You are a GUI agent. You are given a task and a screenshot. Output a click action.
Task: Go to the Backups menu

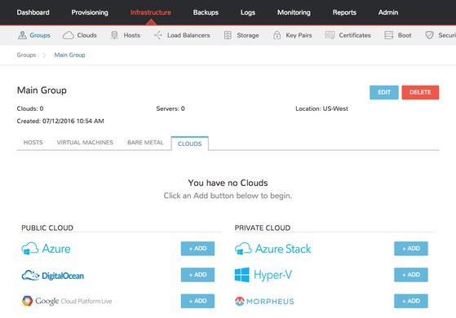click(x=206, y=12)
